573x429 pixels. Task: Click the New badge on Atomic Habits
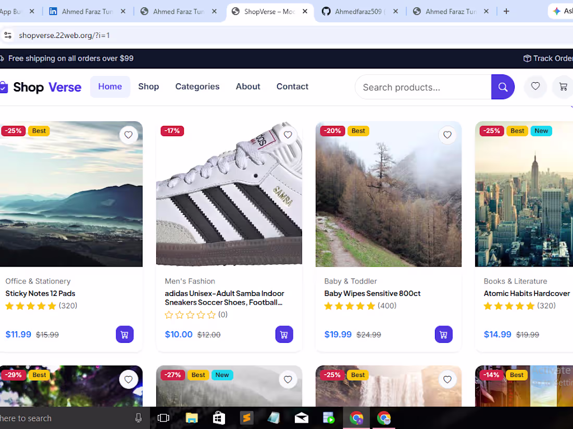pos(541,131)
